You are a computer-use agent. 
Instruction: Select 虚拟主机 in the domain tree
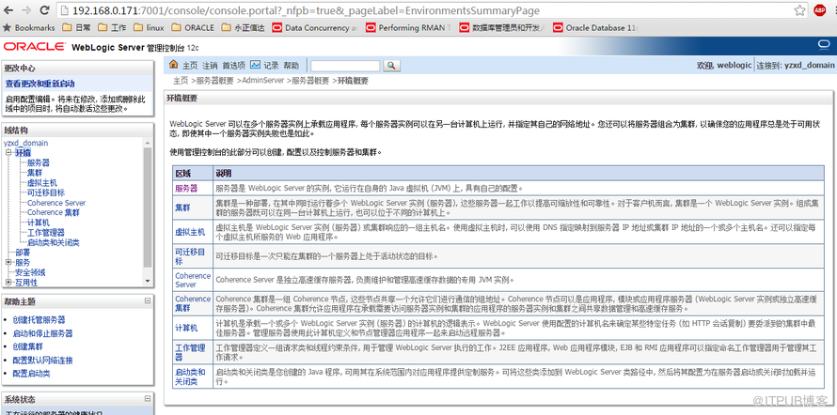pos(42,183)
